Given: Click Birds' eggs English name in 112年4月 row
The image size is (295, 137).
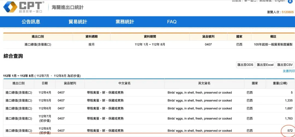Looking at the screenshot, I should pyautogui.click(x=200, y=93).
